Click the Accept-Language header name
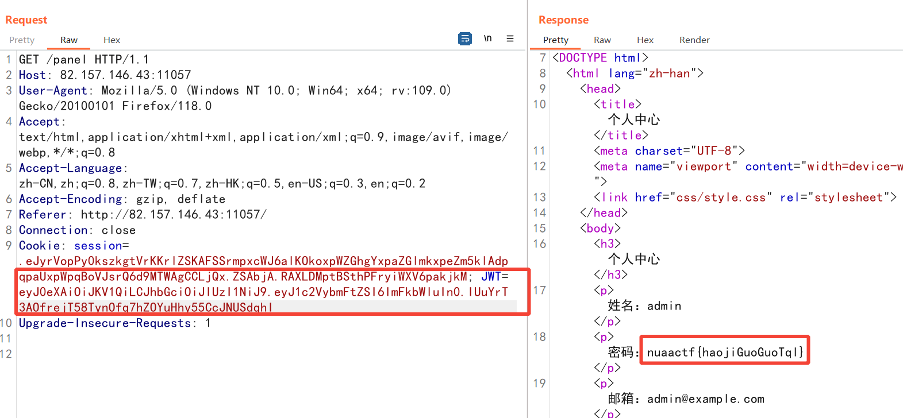The image size is (903, 418). 70,168
